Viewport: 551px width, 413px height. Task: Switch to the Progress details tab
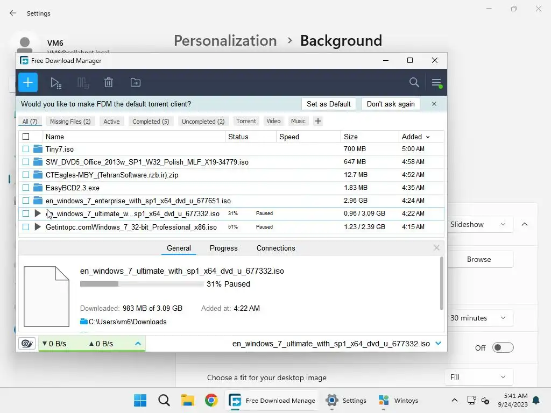click(223, 248)
